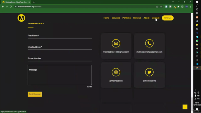Open Chrome side panel icon

point(182,7)
